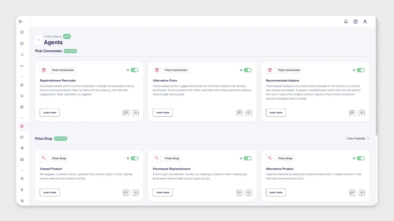Viewport: 394px width, 221px height.
Task: Open the paper plane sidebar icon
Action: point(22,148)
